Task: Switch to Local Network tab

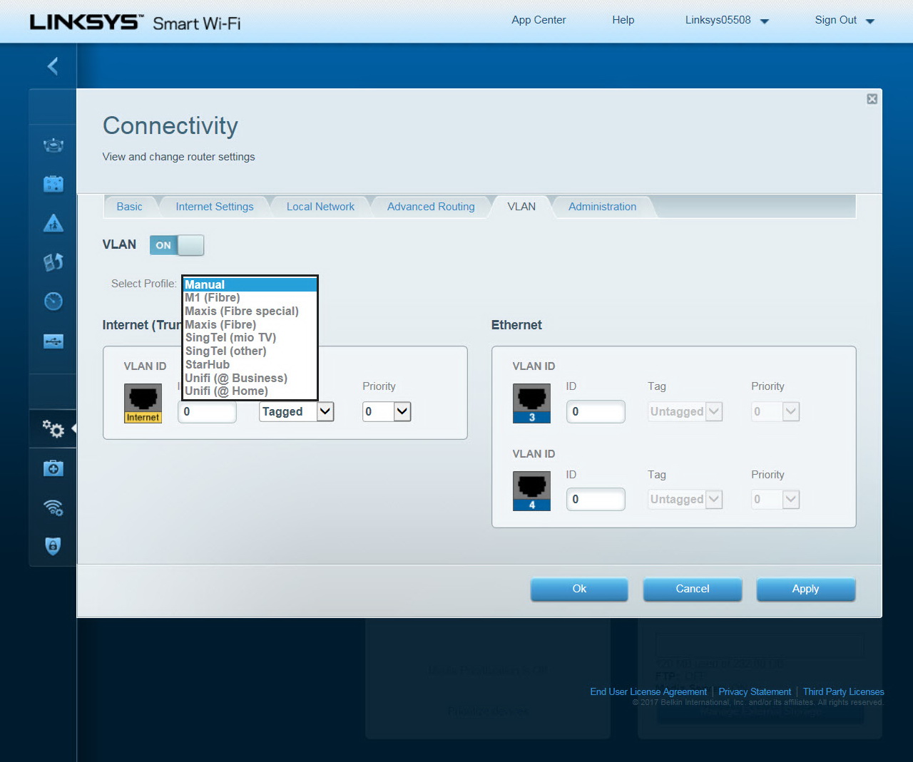Action: click(320, 207)
